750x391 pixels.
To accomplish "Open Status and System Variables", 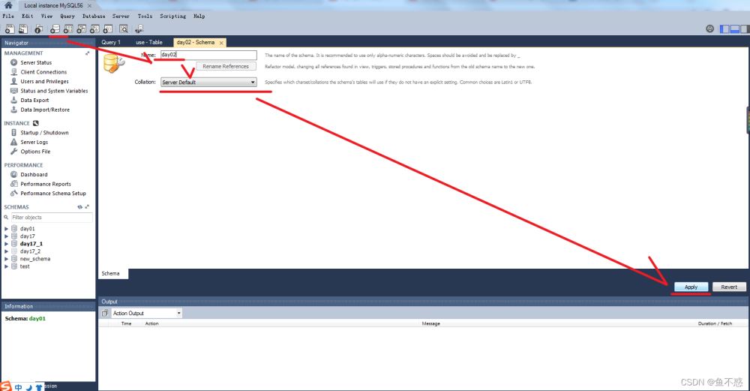I will click(x=54, y=91).
